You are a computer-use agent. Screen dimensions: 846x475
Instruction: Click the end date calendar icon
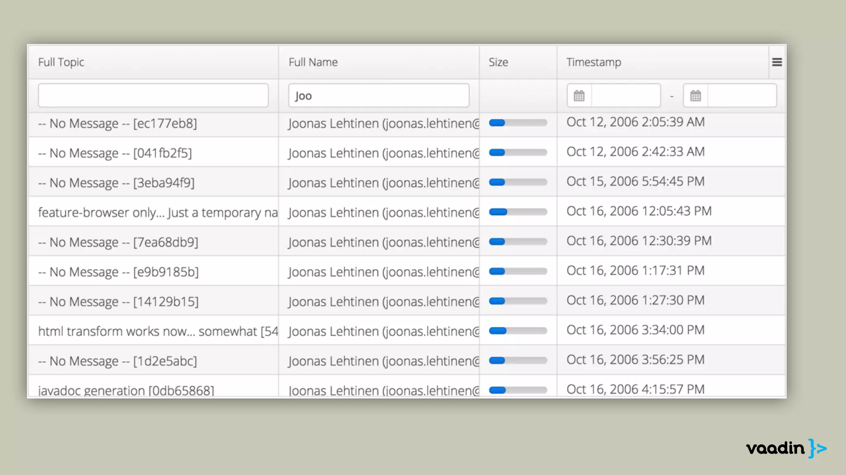pos(696,96)
